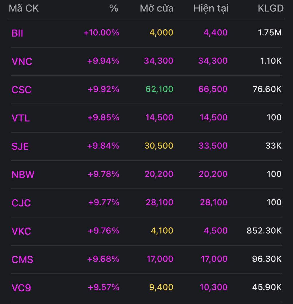Sort by the Mã CK column header
This screenshot has height=304, width=293.
(x=24, y=8)
